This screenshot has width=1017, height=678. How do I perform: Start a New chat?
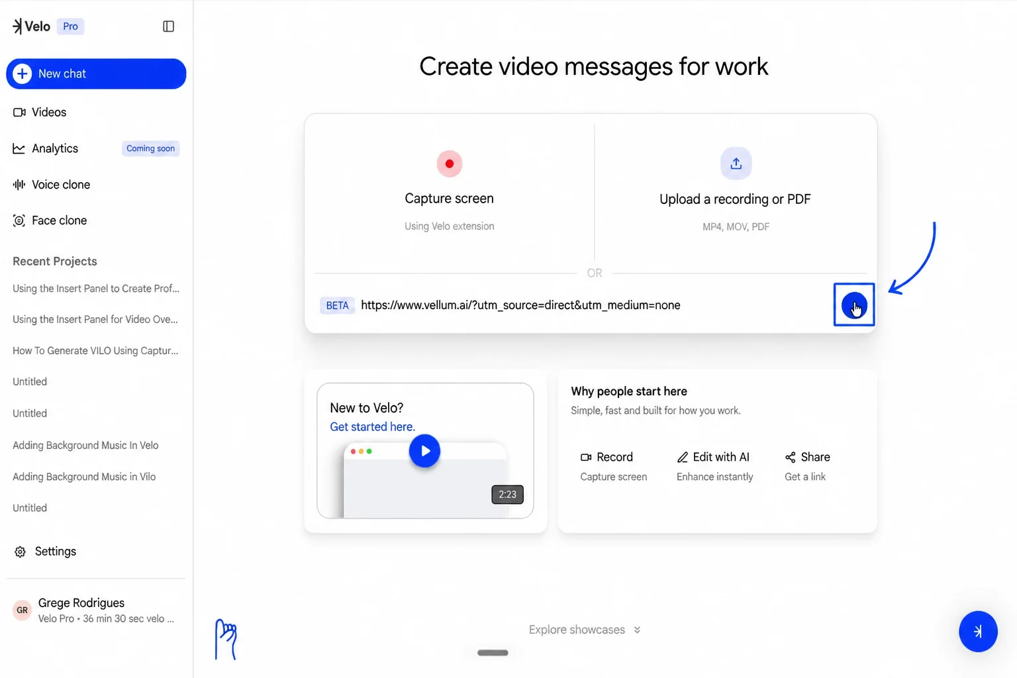(x=96, y=73)
